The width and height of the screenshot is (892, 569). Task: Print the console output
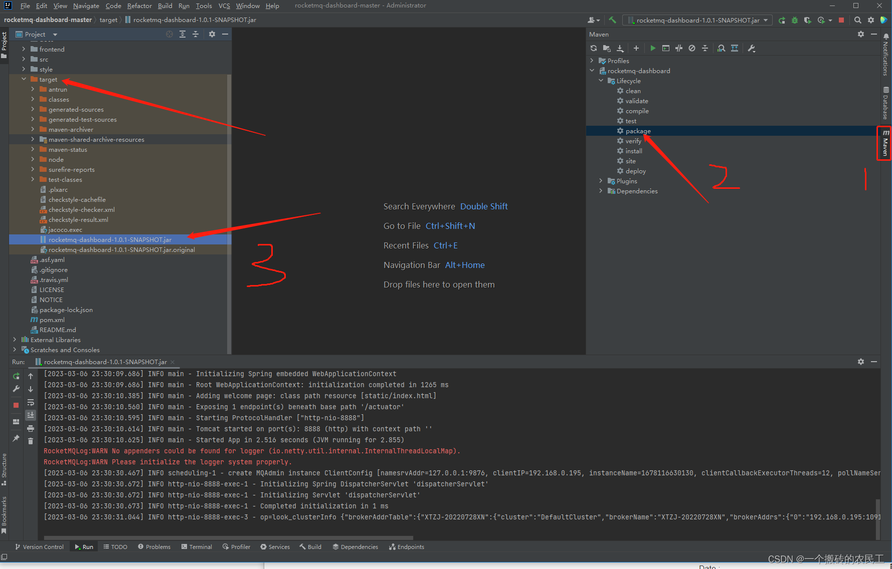point(31,428)
